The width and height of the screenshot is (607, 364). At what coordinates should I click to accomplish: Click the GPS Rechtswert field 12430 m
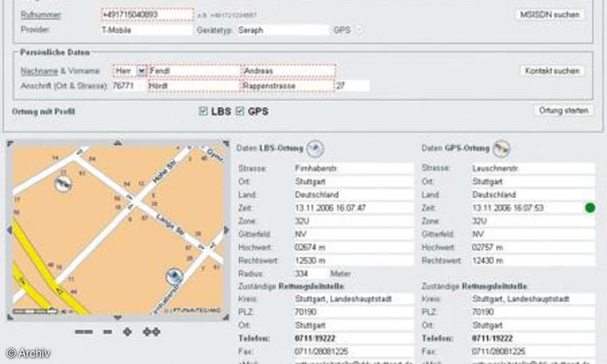tap(533, 260)
